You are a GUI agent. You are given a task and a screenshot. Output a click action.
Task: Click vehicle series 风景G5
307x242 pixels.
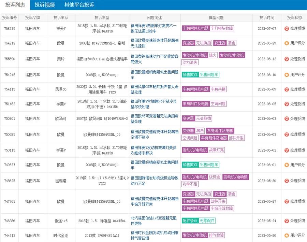61,89
